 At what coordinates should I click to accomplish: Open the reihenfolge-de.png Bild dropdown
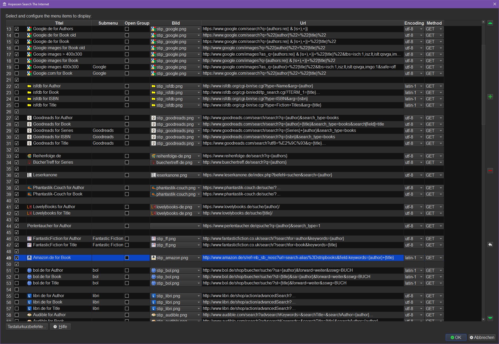click(176, 156)
